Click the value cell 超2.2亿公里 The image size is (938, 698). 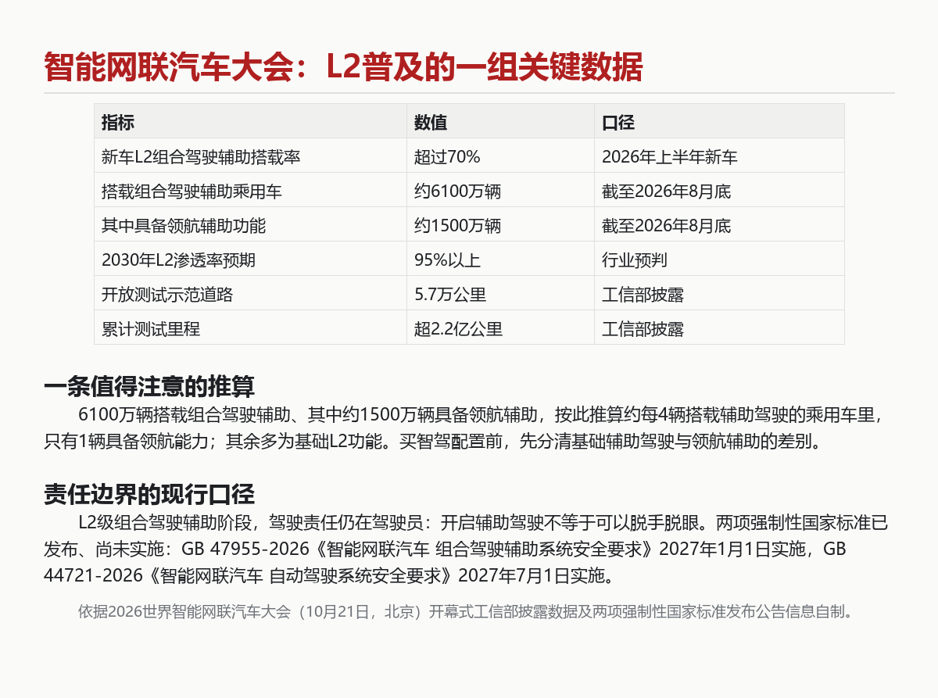500,328
